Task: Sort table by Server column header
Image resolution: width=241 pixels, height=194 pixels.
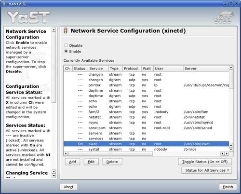Action: pyautogui.click(x=206, y=69)
